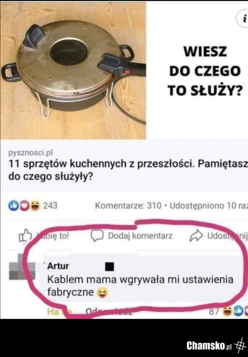The width and height of the screenshot is (248, 357).
Task: Click the laughing emoji in Artur's comment
Action: click(103, 292)
